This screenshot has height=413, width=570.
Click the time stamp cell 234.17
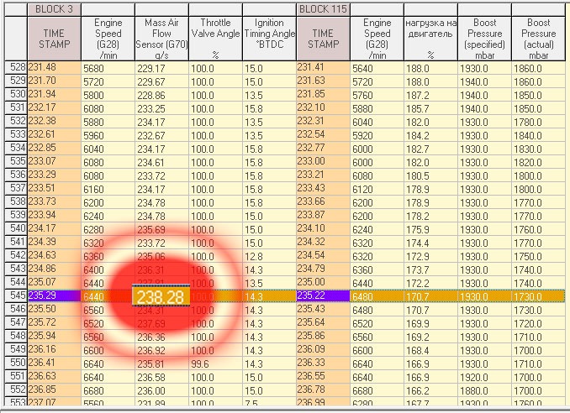pyautogui.click(x=54, y=229)
